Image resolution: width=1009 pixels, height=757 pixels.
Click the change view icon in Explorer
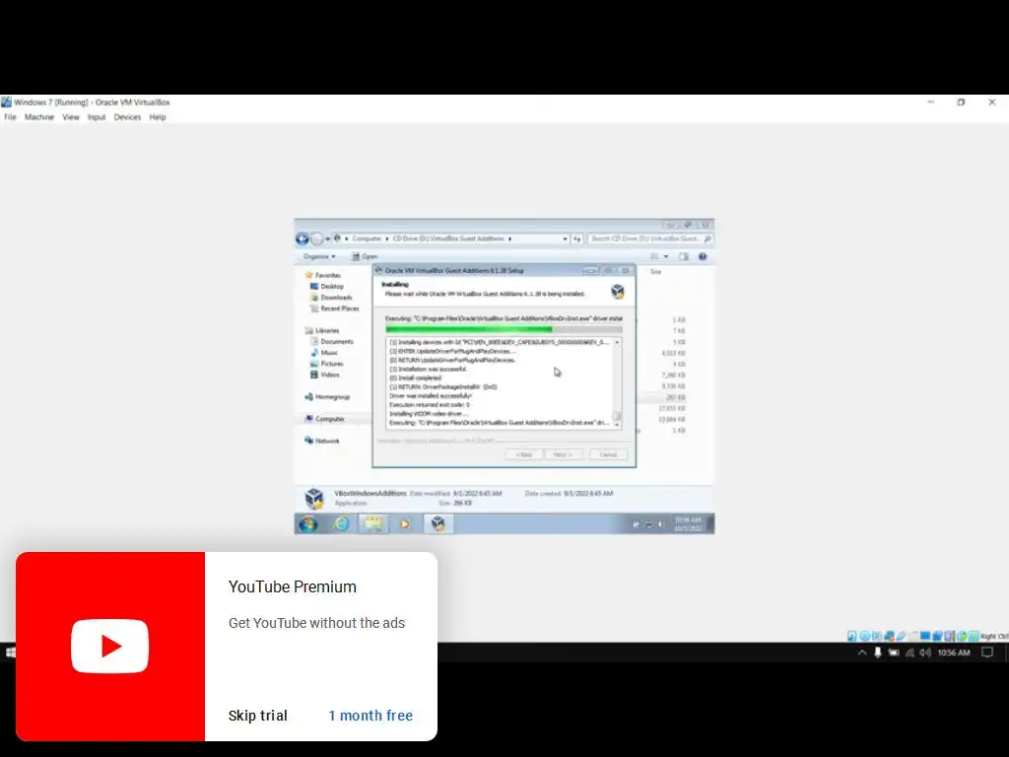654,256
